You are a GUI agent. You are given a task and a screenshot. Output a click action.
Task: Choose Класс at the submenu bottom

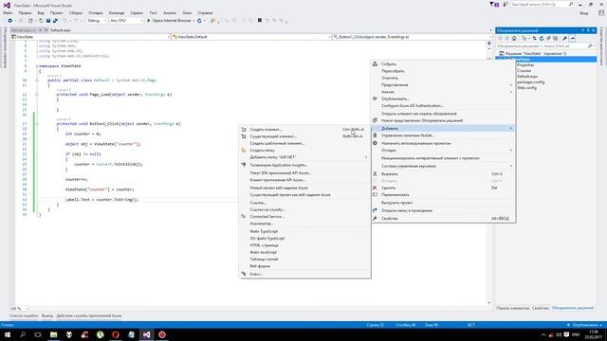(304, 274)
